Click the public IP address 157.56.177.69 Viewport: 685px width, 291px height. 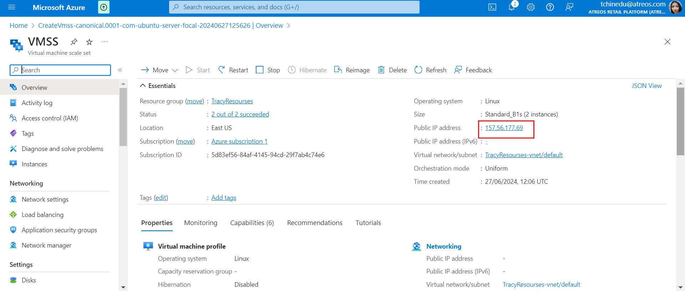pos(504,128)
